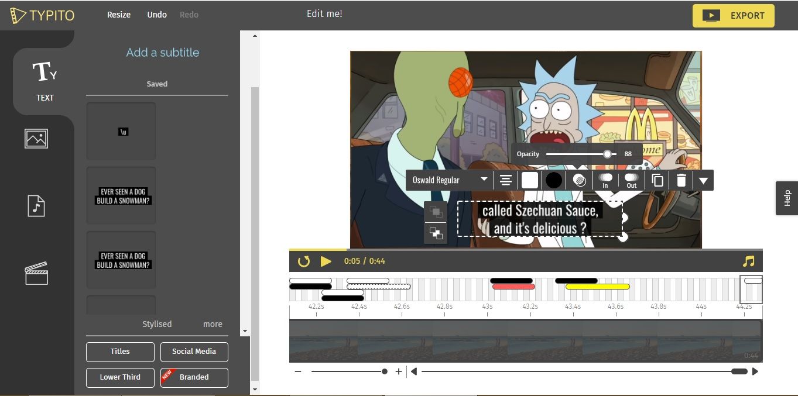Open the Audio file panel in the sidebar
This screenshot has height=396, width=798.
[x=36, y=206]
